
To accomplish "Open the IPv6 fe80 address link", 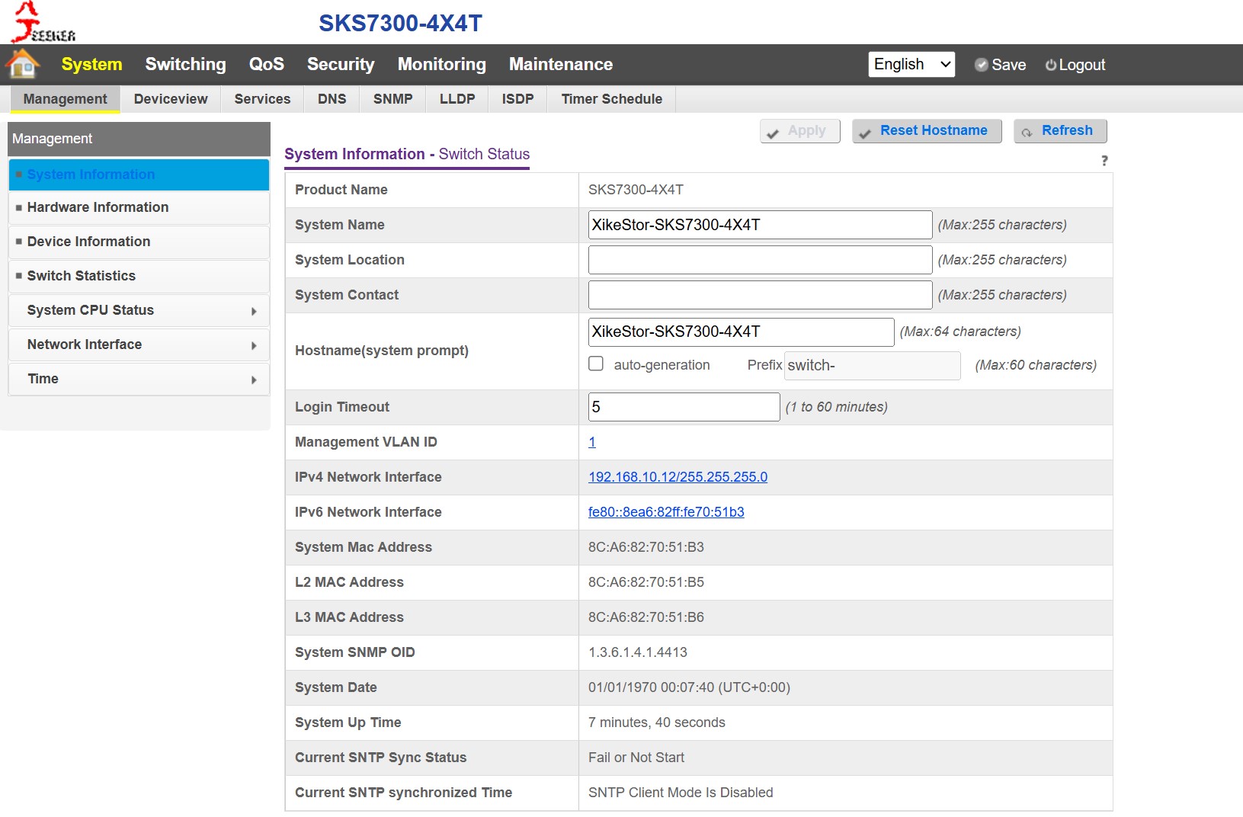I will click(666, 512).
